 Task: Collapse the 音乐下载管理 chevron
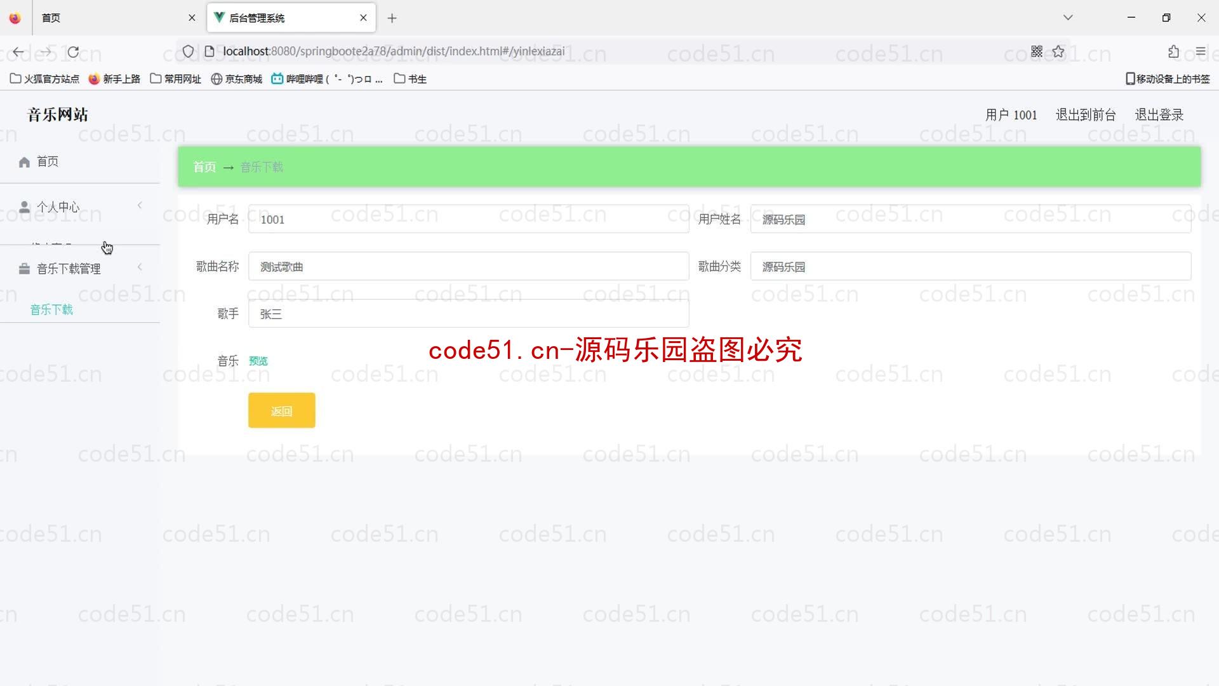point(140,267)
